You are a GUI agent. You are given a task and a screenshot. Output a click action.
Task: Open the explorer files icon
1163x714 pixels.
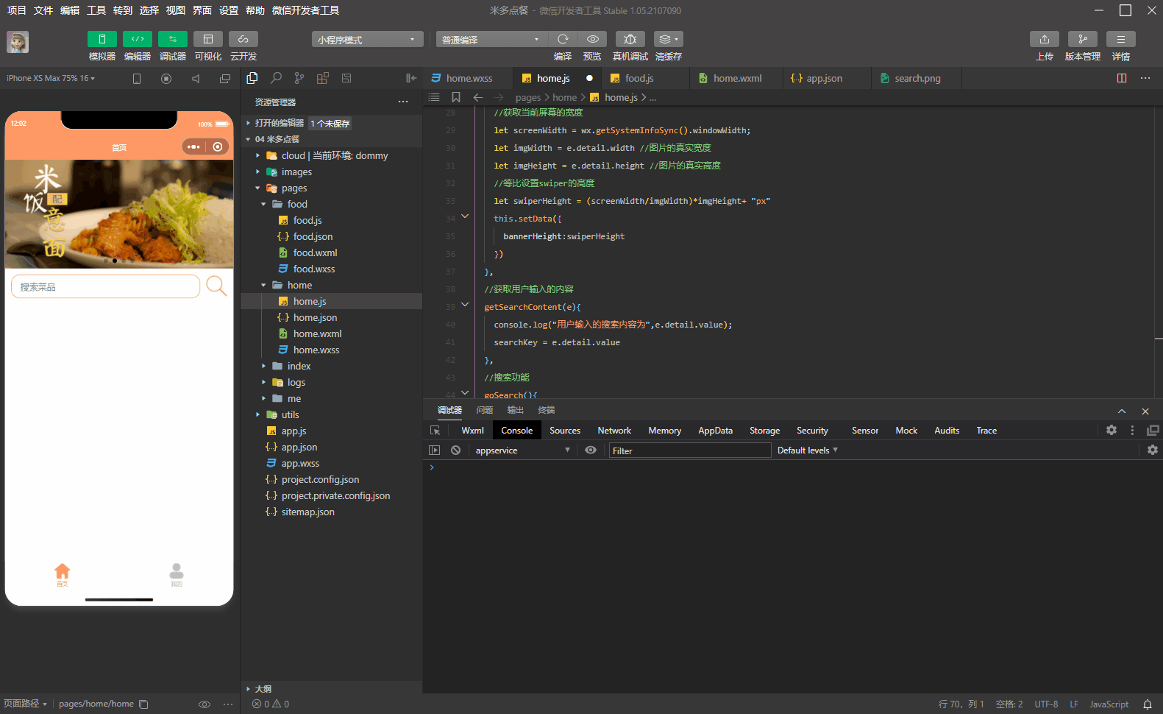[252, 78]
